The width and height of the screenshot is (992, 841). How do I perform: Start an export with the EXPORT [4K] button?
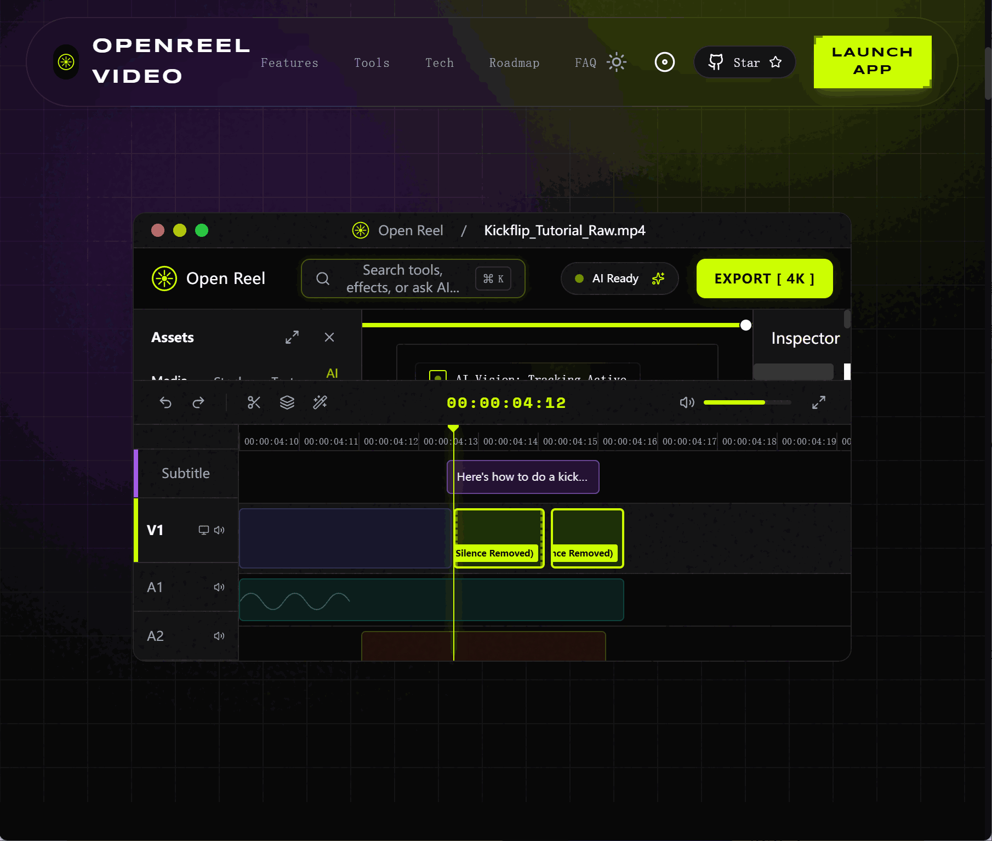764,279
